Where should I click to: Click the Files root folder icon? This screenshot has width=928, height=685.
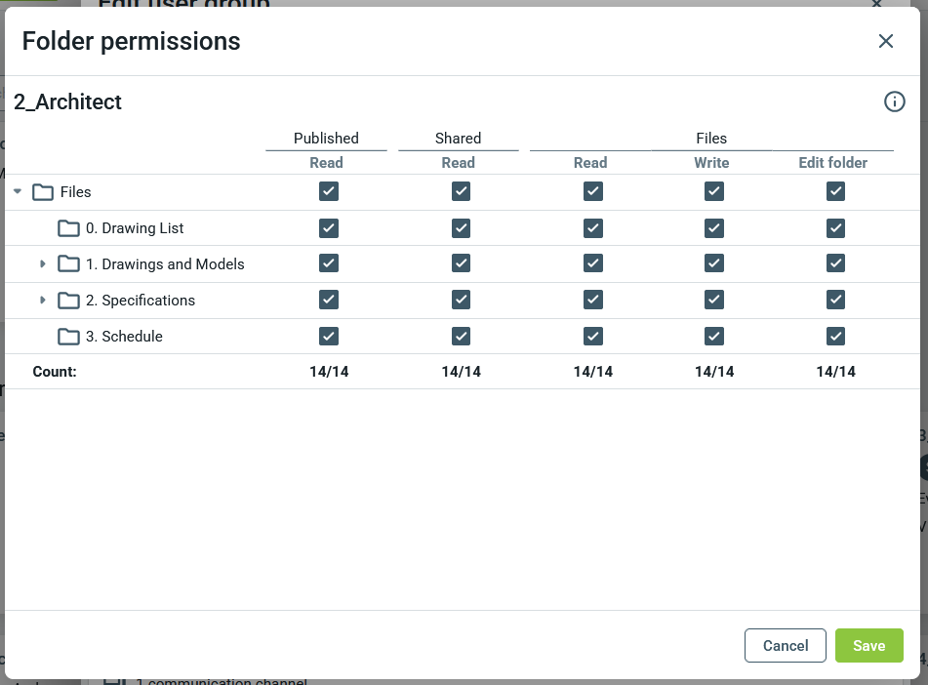point(43,192)
